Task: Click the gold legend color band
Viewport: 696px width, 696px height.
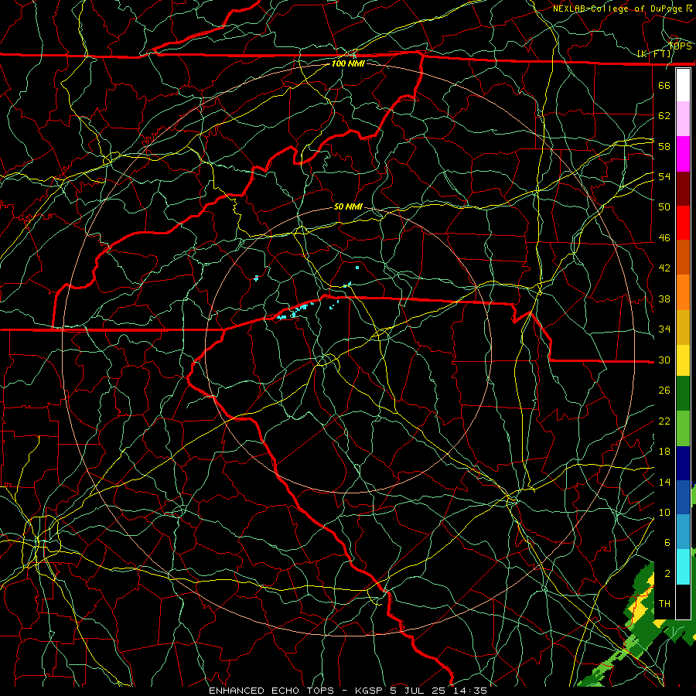Action: click(683, 327)
